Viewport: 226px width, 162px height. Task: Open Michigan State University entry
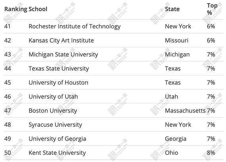click(x=63, y=55)
